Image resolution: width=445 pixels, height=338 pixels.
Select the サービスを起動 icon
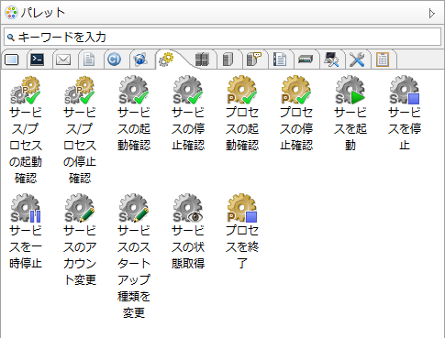[x=350, y=90]
